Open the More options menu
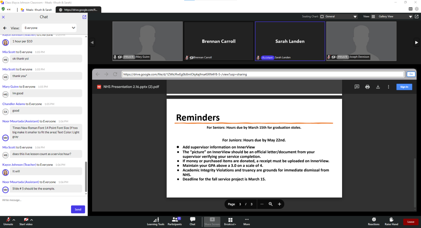This screenshot has width=421, height=228. [247, 221]
